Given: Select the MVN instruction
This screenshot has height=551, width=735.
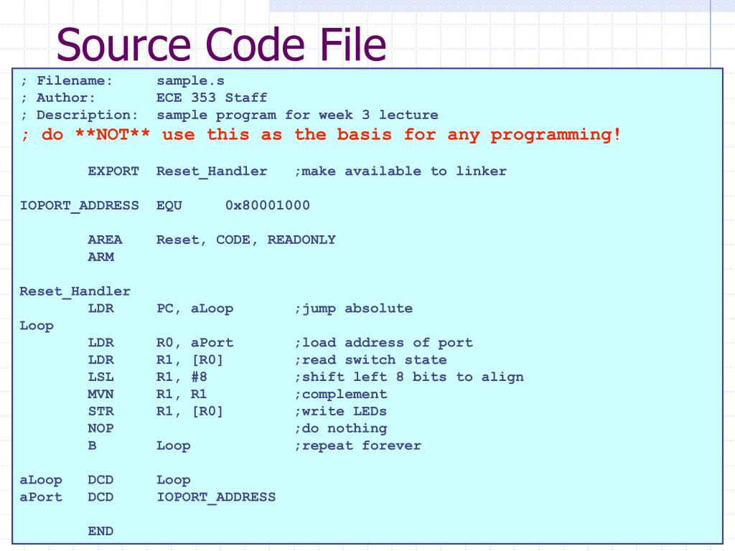Looking at the screenshot, I should click(x=100, y=394).
